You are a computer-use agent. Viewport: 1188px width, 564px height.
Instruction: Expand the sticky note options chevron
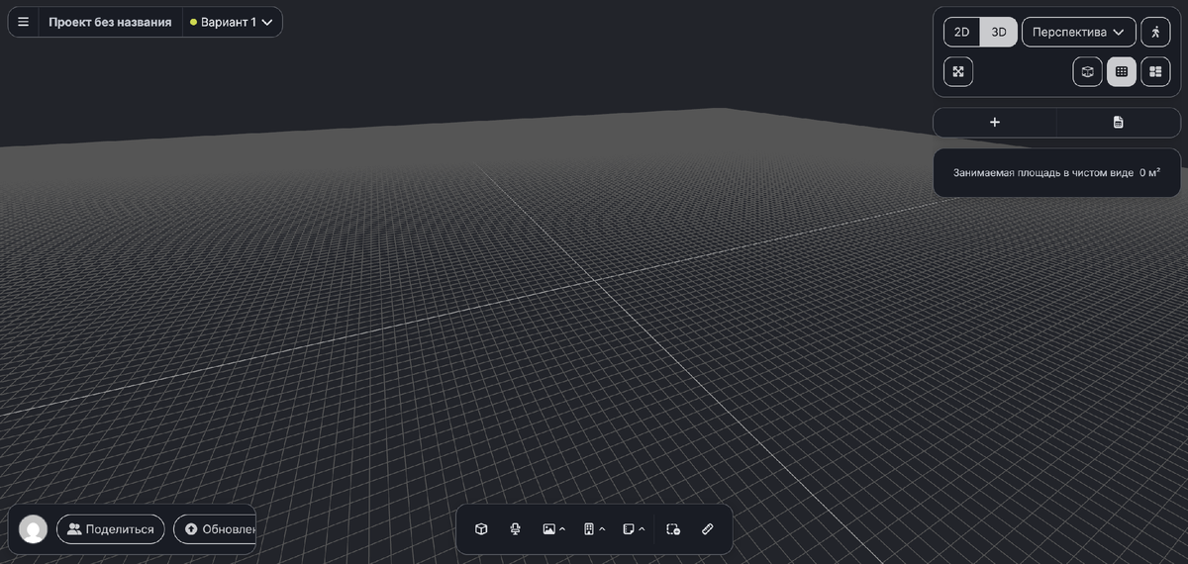pyautogui.click(x=642, y=529)
